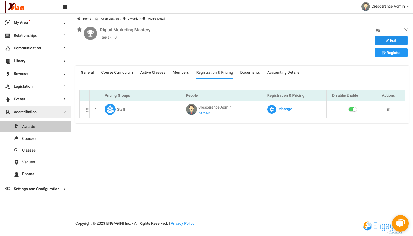
Task: Expand the Library menu
Action: [36, 61]
